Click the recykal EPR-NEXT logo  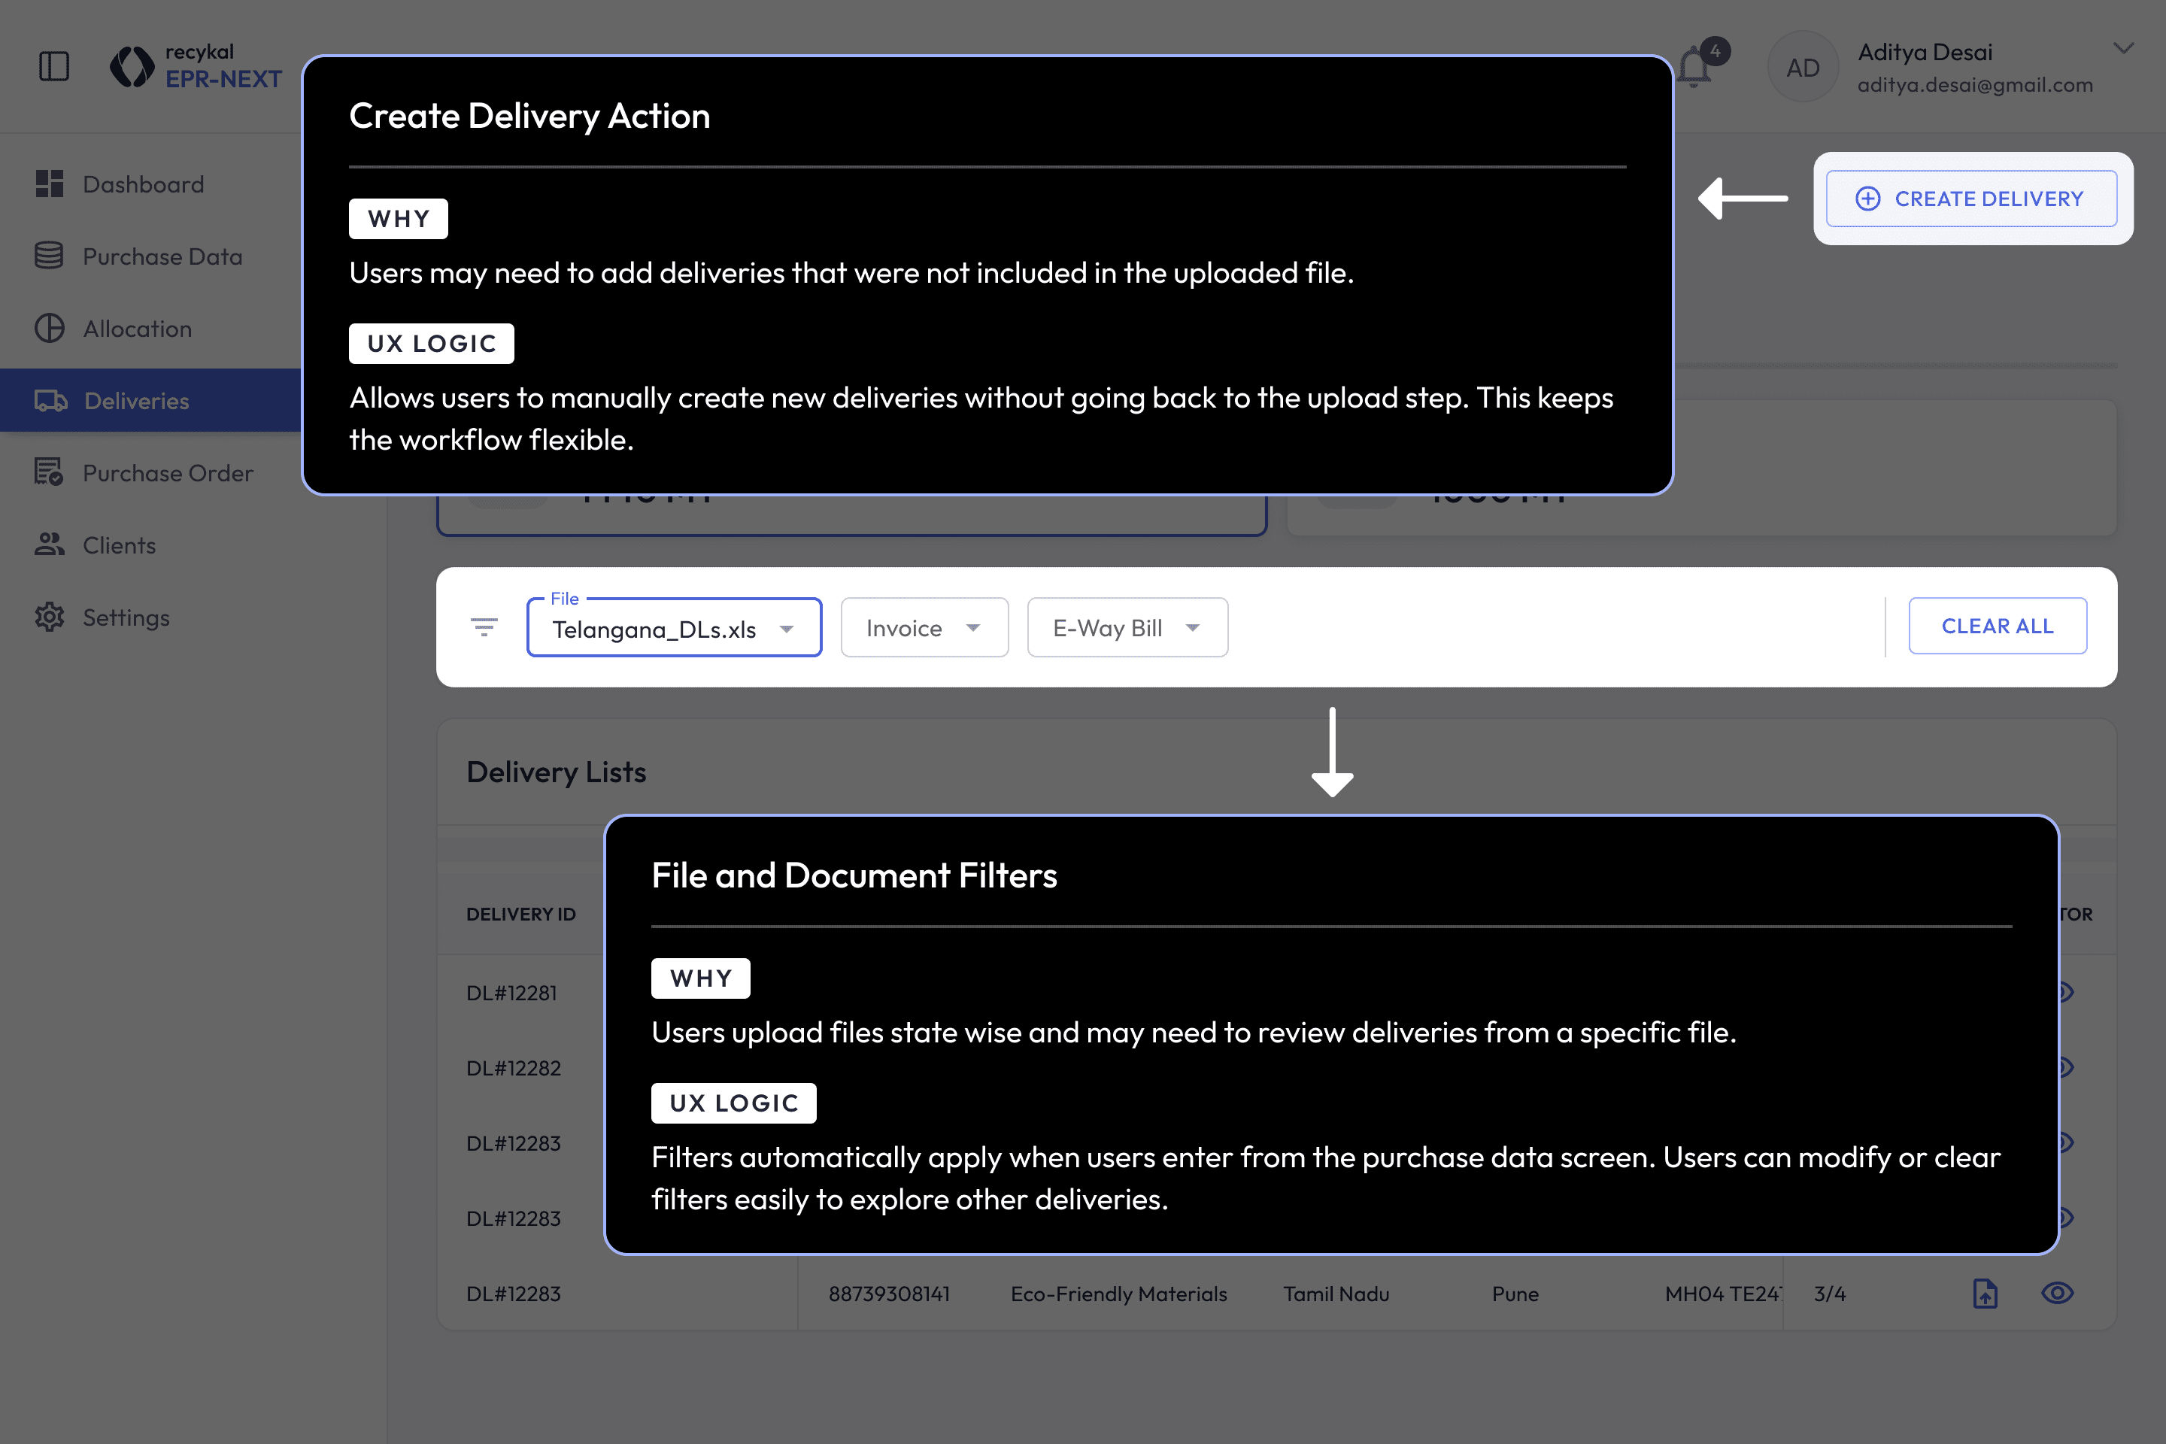point(196,66)
